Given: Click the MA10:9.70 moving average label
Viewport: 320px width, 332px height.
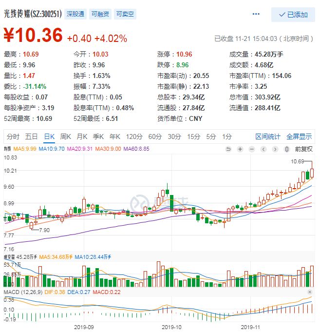Looking at the screenshot, I should click(52, 149).
